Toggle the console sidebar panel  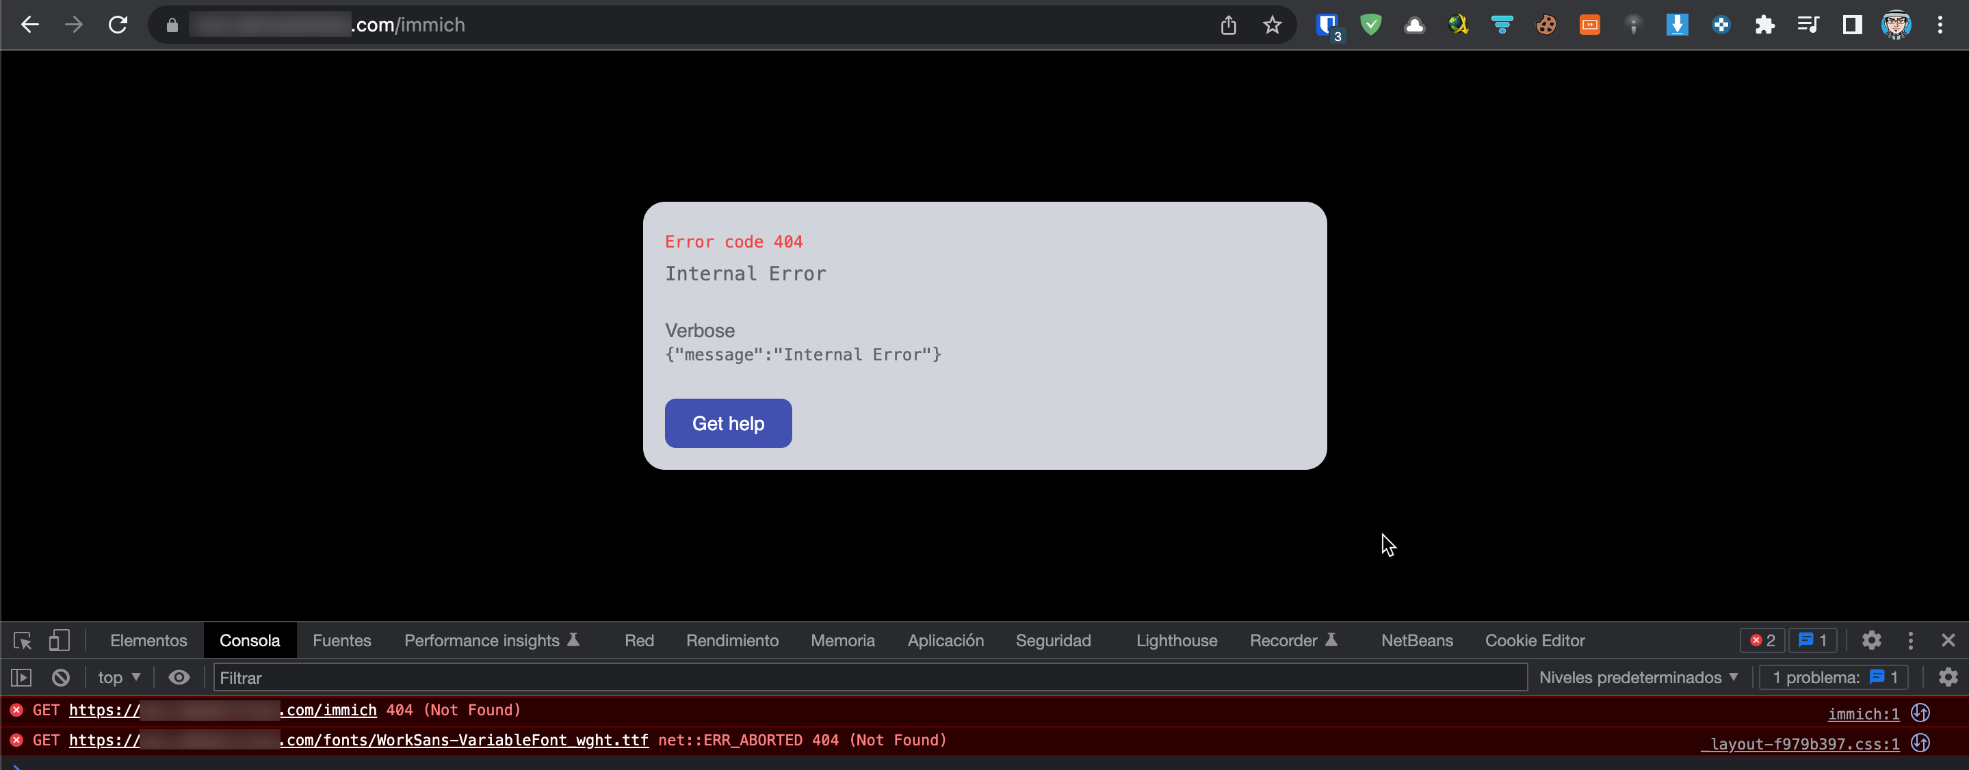(x=22, y=677)
